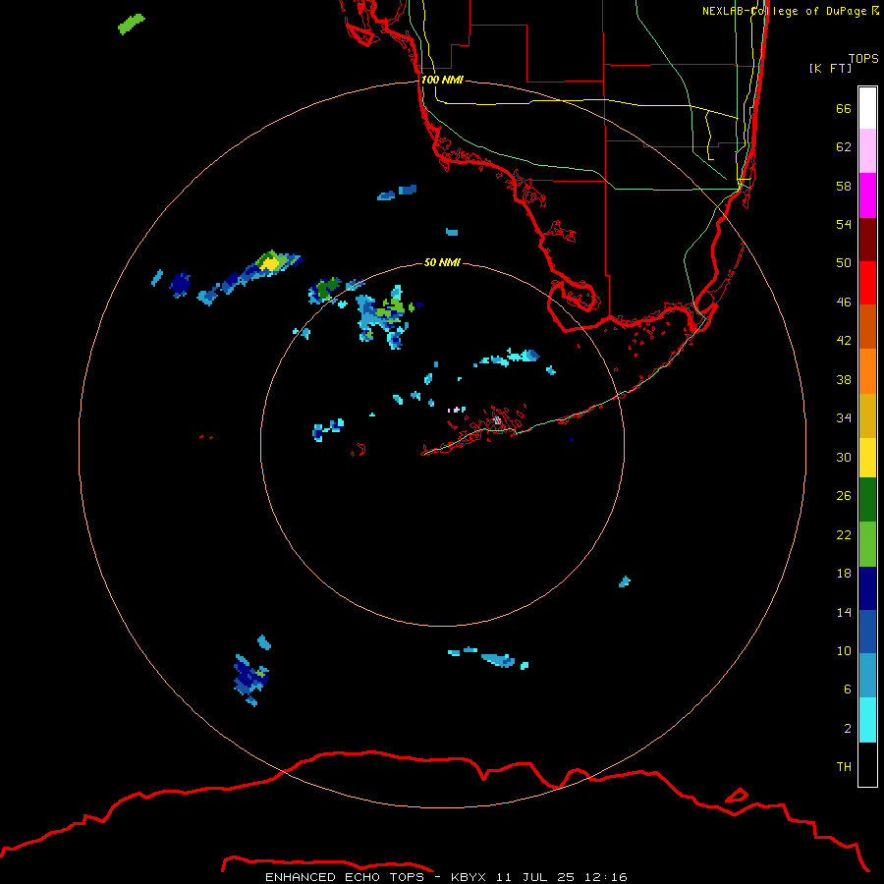Click the light pink legend swatch
This screenshot has width=884, height=884.
(867, 151)
